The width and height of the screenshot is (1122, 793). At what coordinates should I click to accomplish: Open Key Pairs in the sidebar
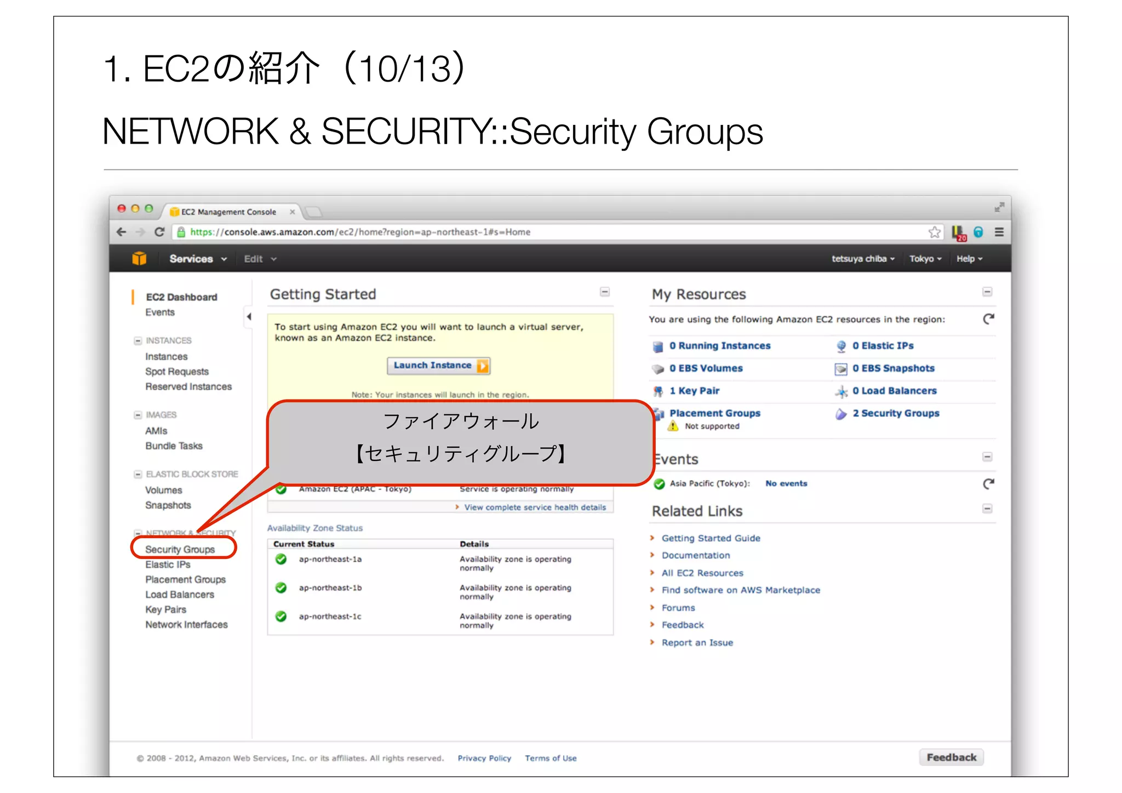[x=165, y=609]
